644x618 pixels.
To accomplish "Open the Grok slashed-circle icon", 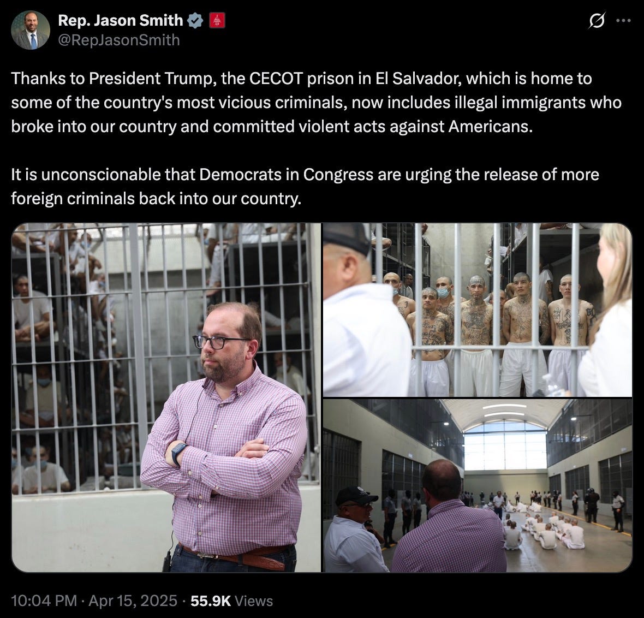I will coord(597,21).
